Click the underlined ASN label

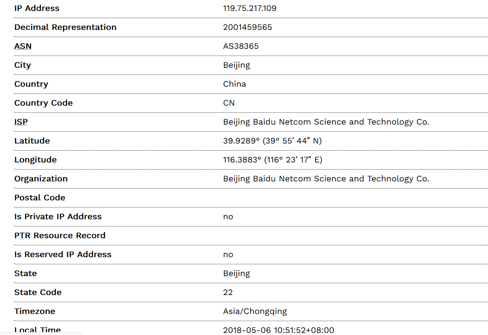pyautogui.click(x=23, y=46)
